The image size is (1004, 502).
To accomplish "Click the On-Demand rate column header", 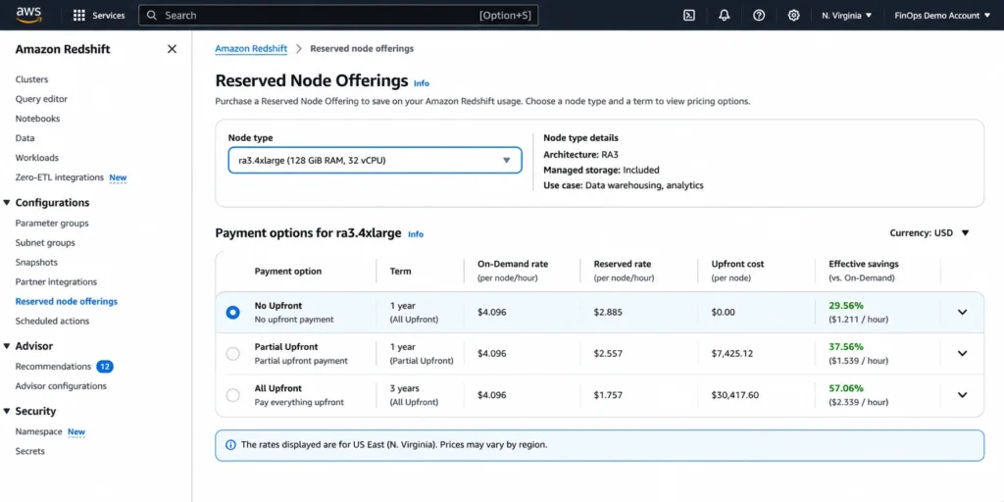I will click(513, 271).
